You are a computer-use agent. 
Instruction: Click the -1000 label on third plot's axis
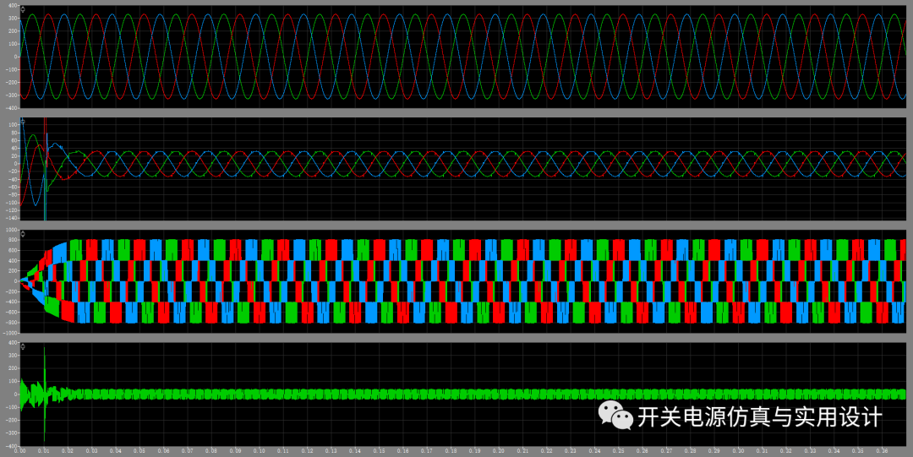(12, 333)
